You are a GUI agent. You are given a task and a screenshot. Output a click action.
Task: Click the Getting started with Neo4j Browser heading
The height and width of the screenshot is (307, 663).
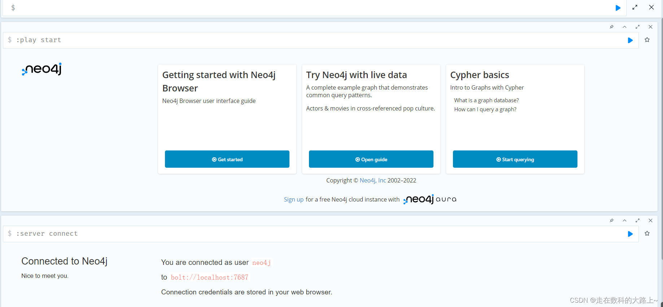click(219, 81)
